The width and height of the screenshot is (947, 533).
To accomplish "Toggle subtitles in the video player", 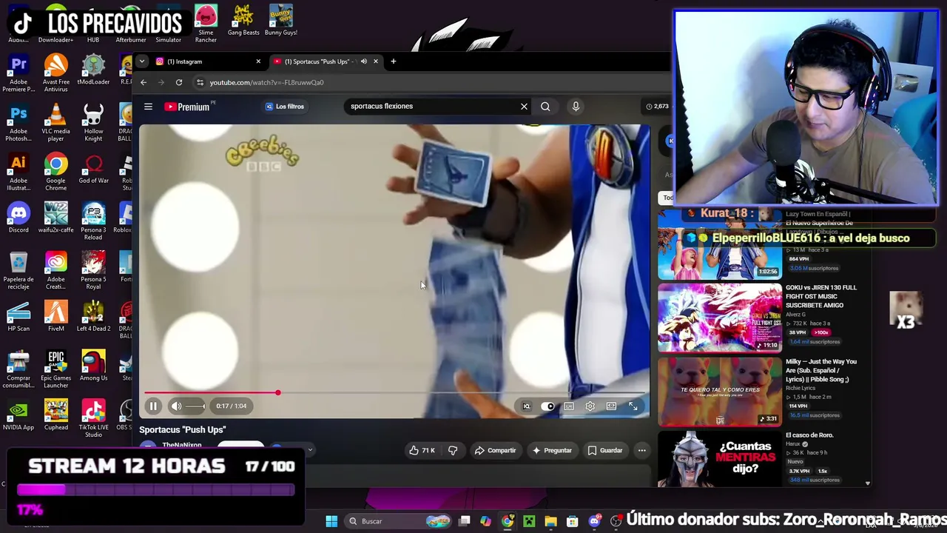I will pyautogui.click(x=569, y=406).
